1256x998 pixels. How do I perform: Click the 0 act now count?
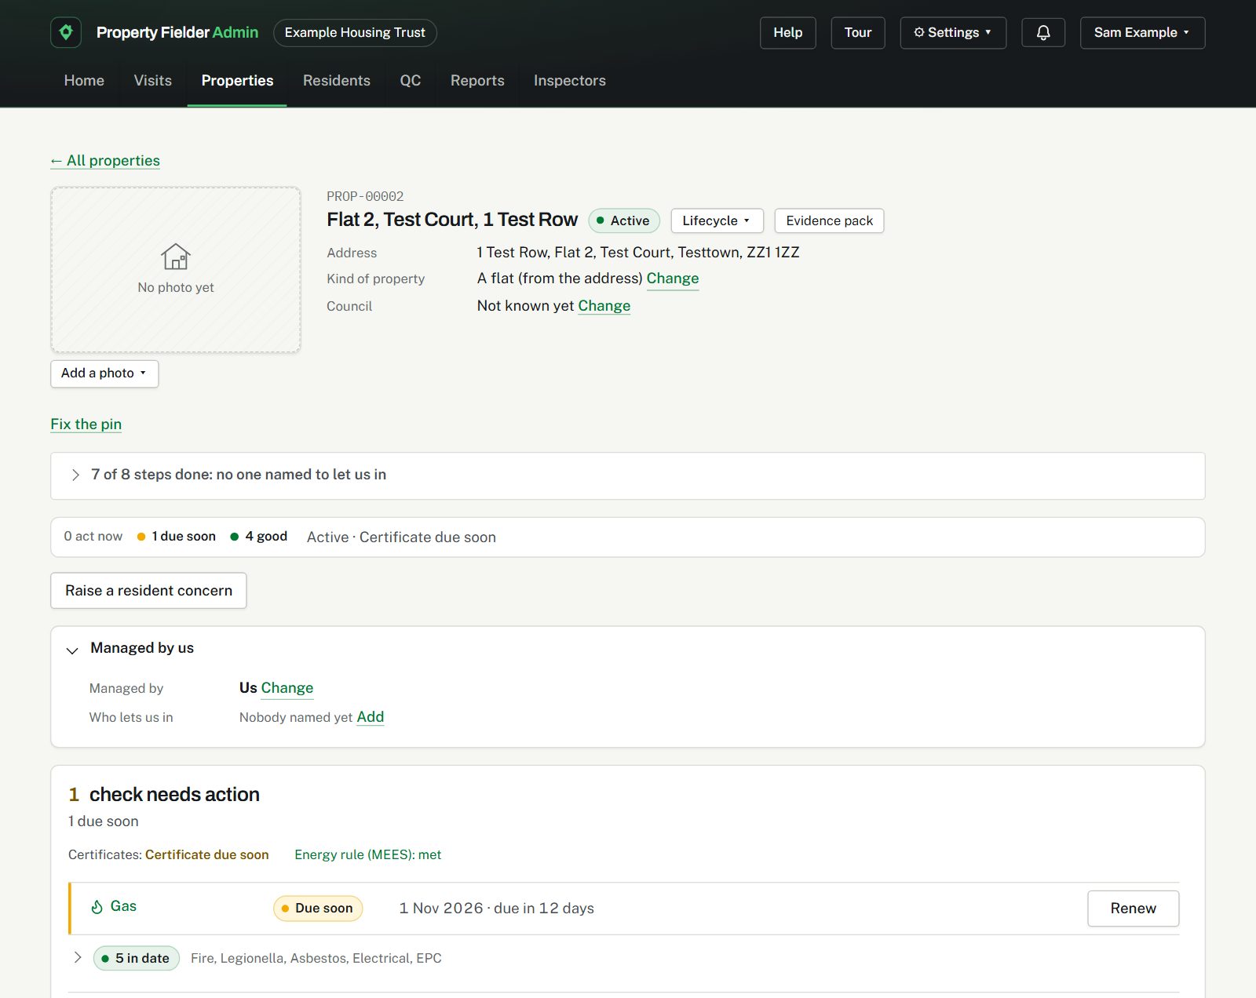point(93,537)
